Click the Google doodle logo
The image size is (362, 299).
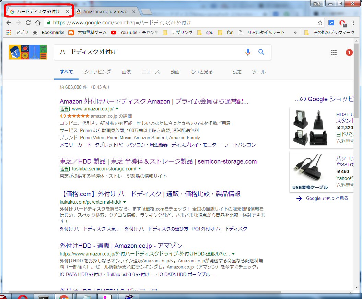click(28, 52)
